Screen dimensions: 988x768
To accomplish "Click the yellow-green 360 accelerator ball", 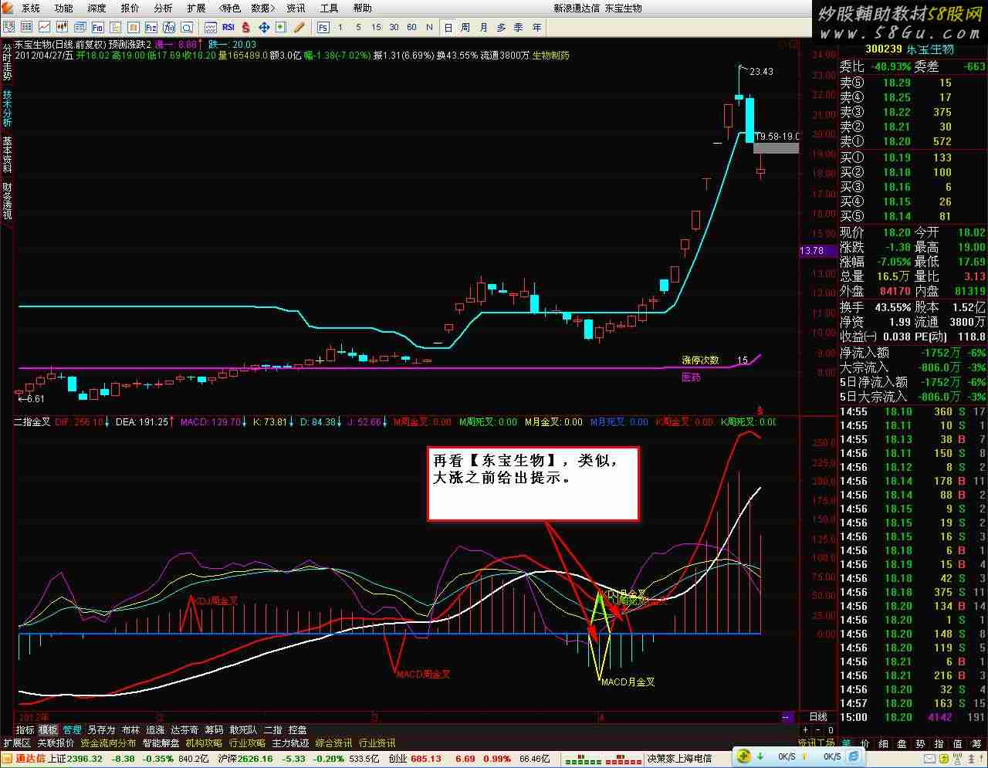I will (x=745, y=756).
